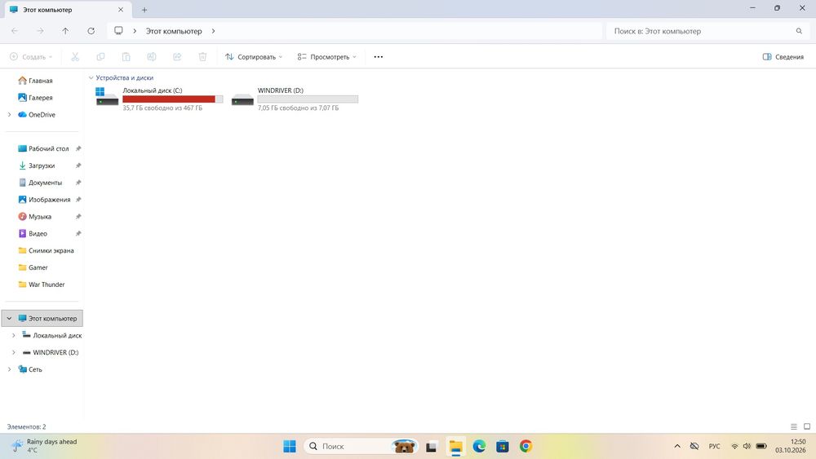Screen dimensions: 816x459
Task: Select Локальный диск (C:) drive
Action: [x=159, y=99]
